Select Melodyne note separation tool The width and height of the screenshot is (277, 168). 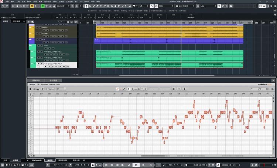[x=146, y=89]
